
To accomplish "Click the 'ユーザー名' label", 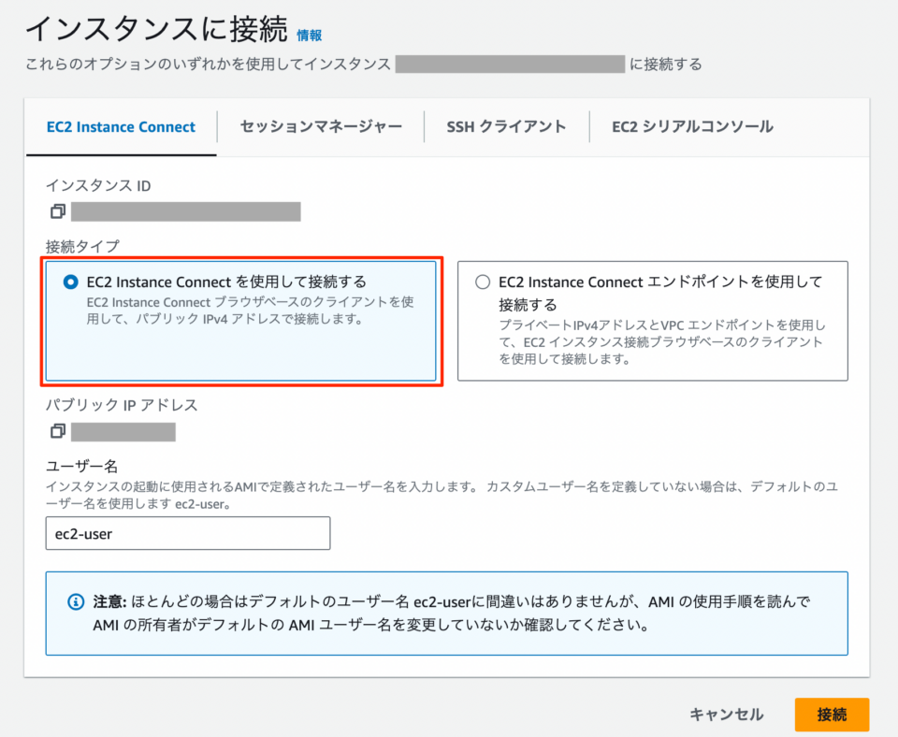I will click(x=82, y=466).
